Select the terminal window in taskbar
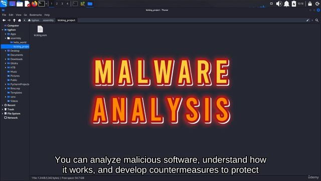The width and height of the screenshot is (321, 181). pyautogui.click(x=75, y=4)
